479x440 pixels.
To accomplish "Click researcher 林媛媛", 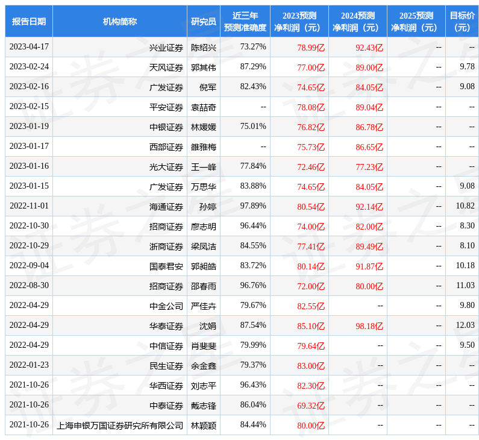I will 204,127.
